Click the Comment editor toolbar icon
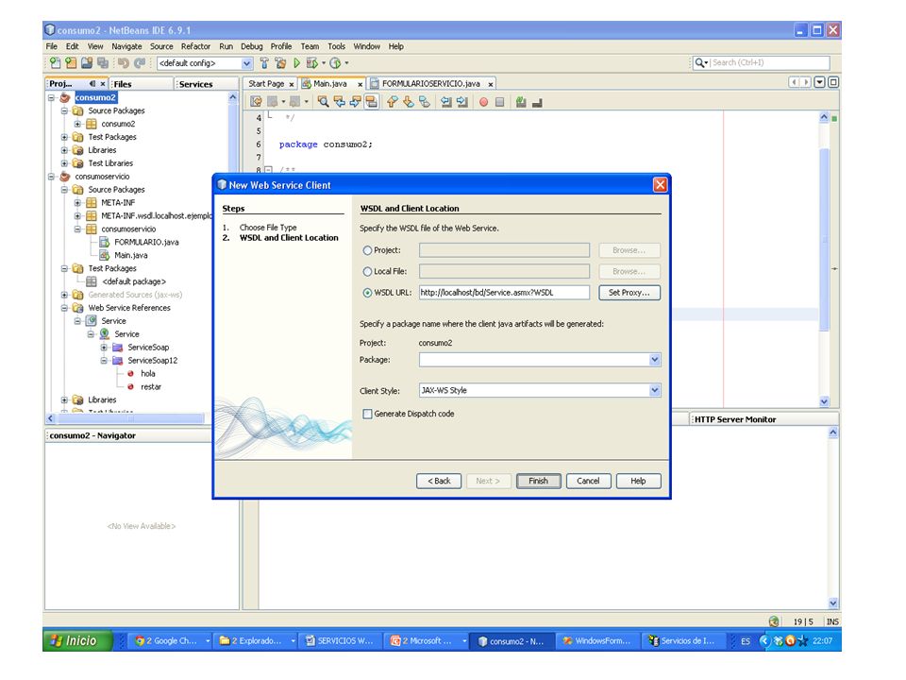The height and width of the screenshot is (680, 906). click(x=521, y=102)
